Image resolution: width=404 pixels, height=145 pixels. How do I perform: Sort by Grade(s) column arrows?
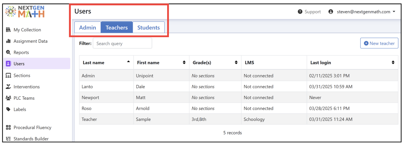[x=236, y=63]
